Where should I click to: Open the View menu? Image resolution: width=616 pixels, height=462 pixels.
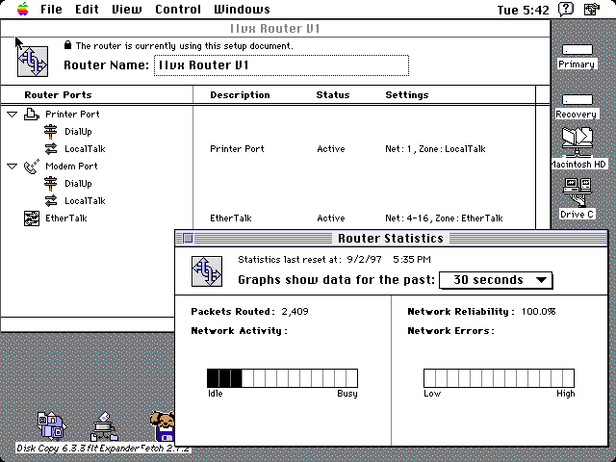pos(126,9)
